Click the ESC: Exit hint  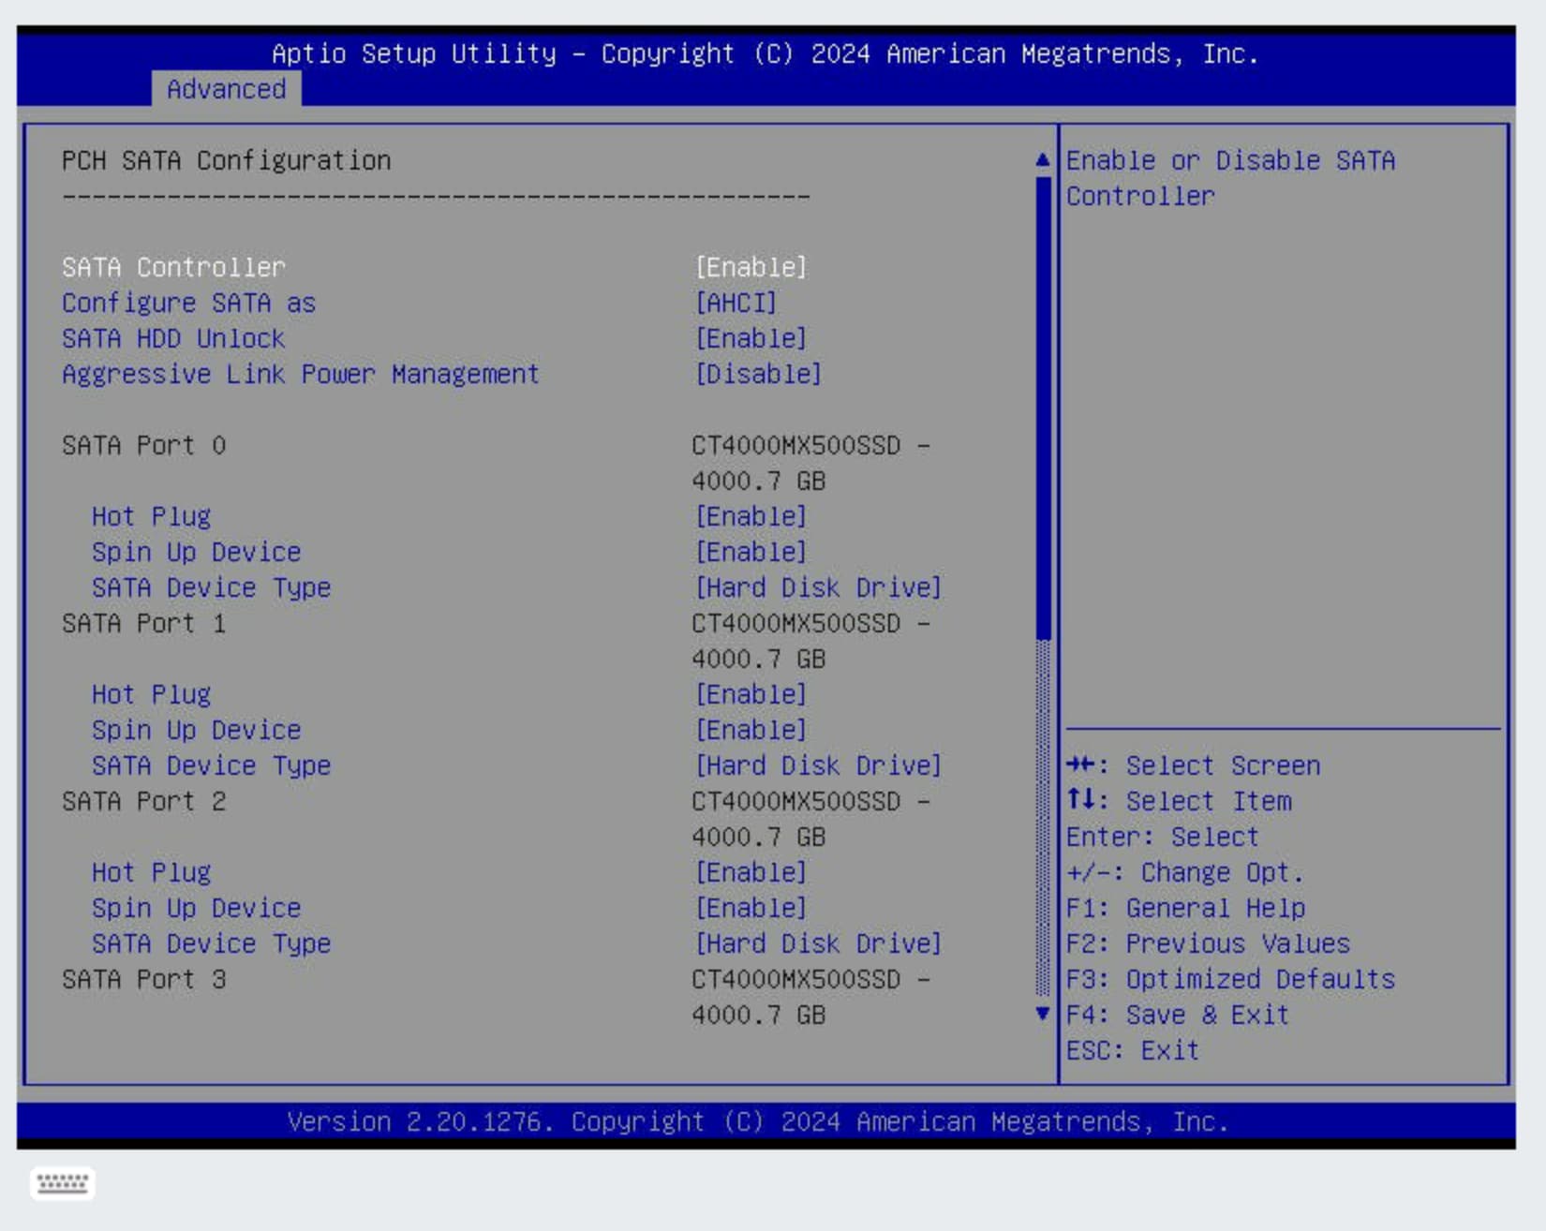click(1133, 1050)
